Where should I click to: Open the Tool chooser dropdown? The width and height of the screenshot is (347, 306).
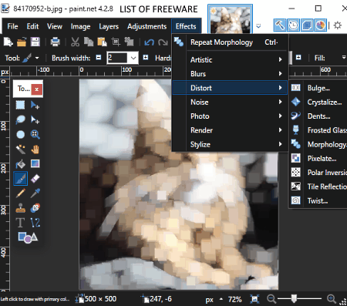tap(37, 58)
